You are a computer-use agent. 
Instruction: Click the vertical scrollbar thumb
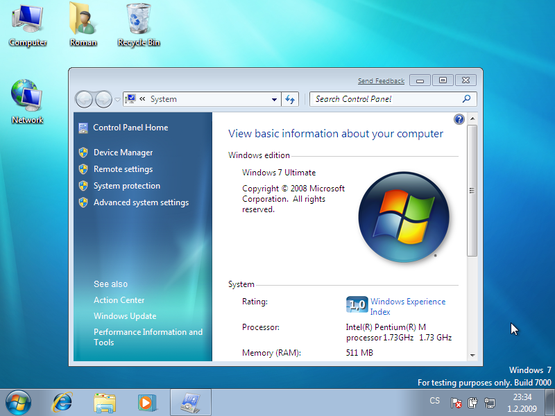[472, 190]
